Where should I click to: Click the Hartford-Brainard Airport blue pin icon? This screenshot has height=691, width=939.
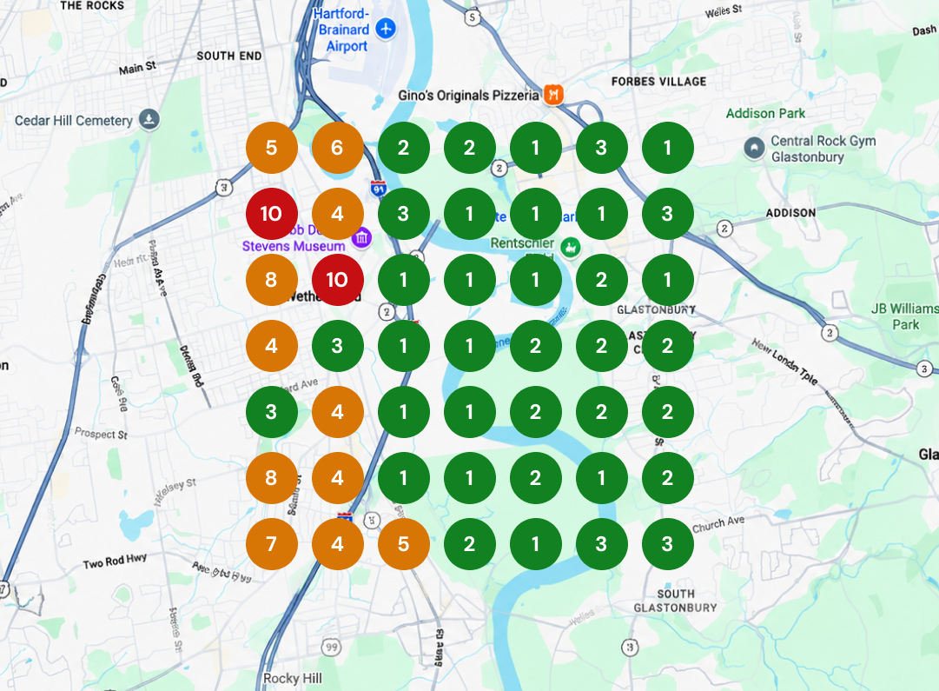(386, 28)
